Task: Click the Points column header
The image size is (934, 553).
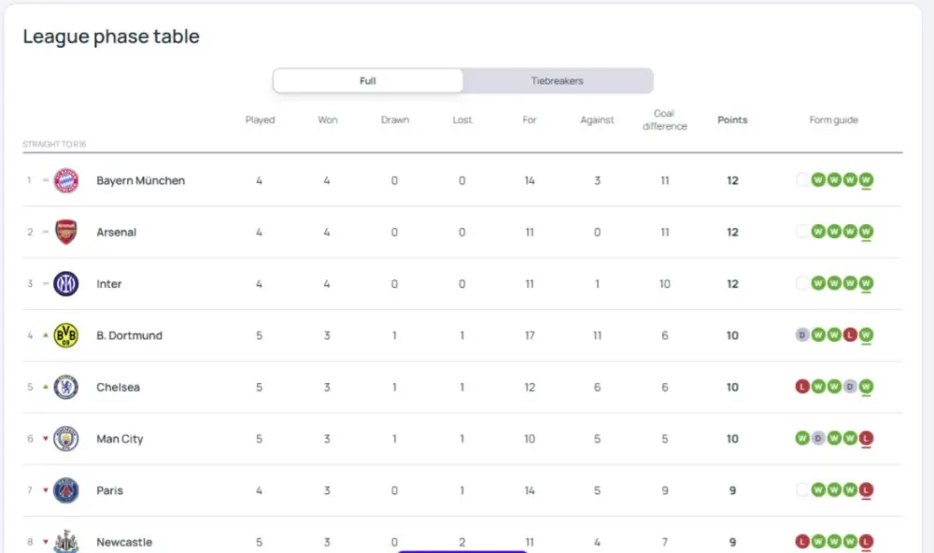Action: (732, 121)
